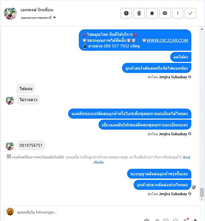This screenshot has width=205, height=221.
Task: Delete conversation using the trash icon
Action: (139, 13)
